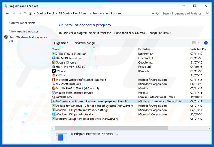This screenshot has width=214, height=147.
Task: Expand chevron after All Control Panel Items
Action: (x=90, y=13)
